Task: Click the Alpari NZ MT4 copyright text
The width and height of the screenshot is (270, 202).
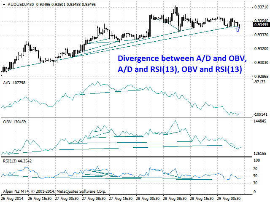Action: (x=54, y=191)
